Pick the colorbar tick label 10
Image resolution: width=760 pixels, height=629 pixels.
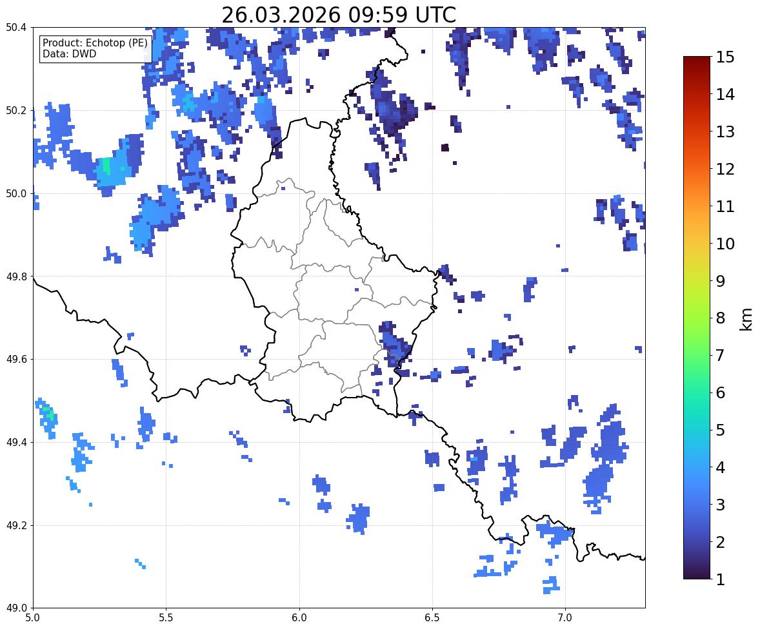coord(725,244)
